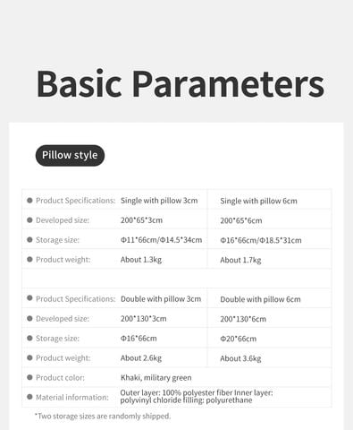
Task: Click the Khaki, military green text
Action: 155,378
